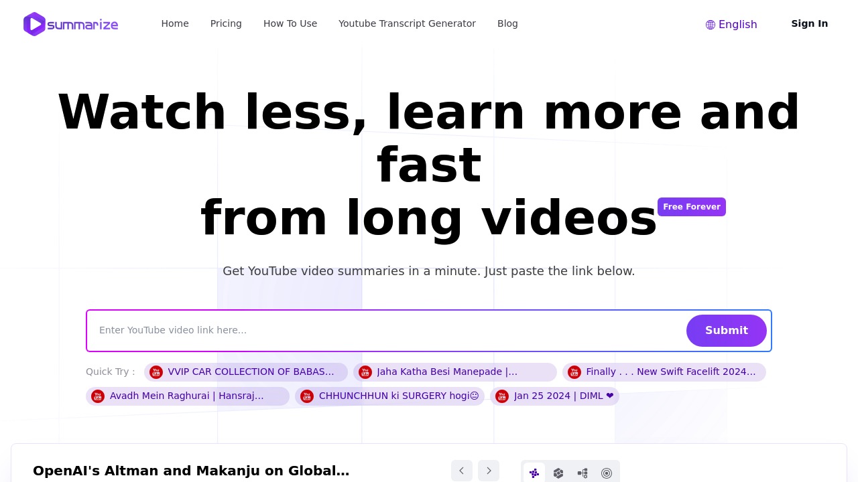Click the Submit button
This screenshot has height=482, width=858.
coord(726,330)
